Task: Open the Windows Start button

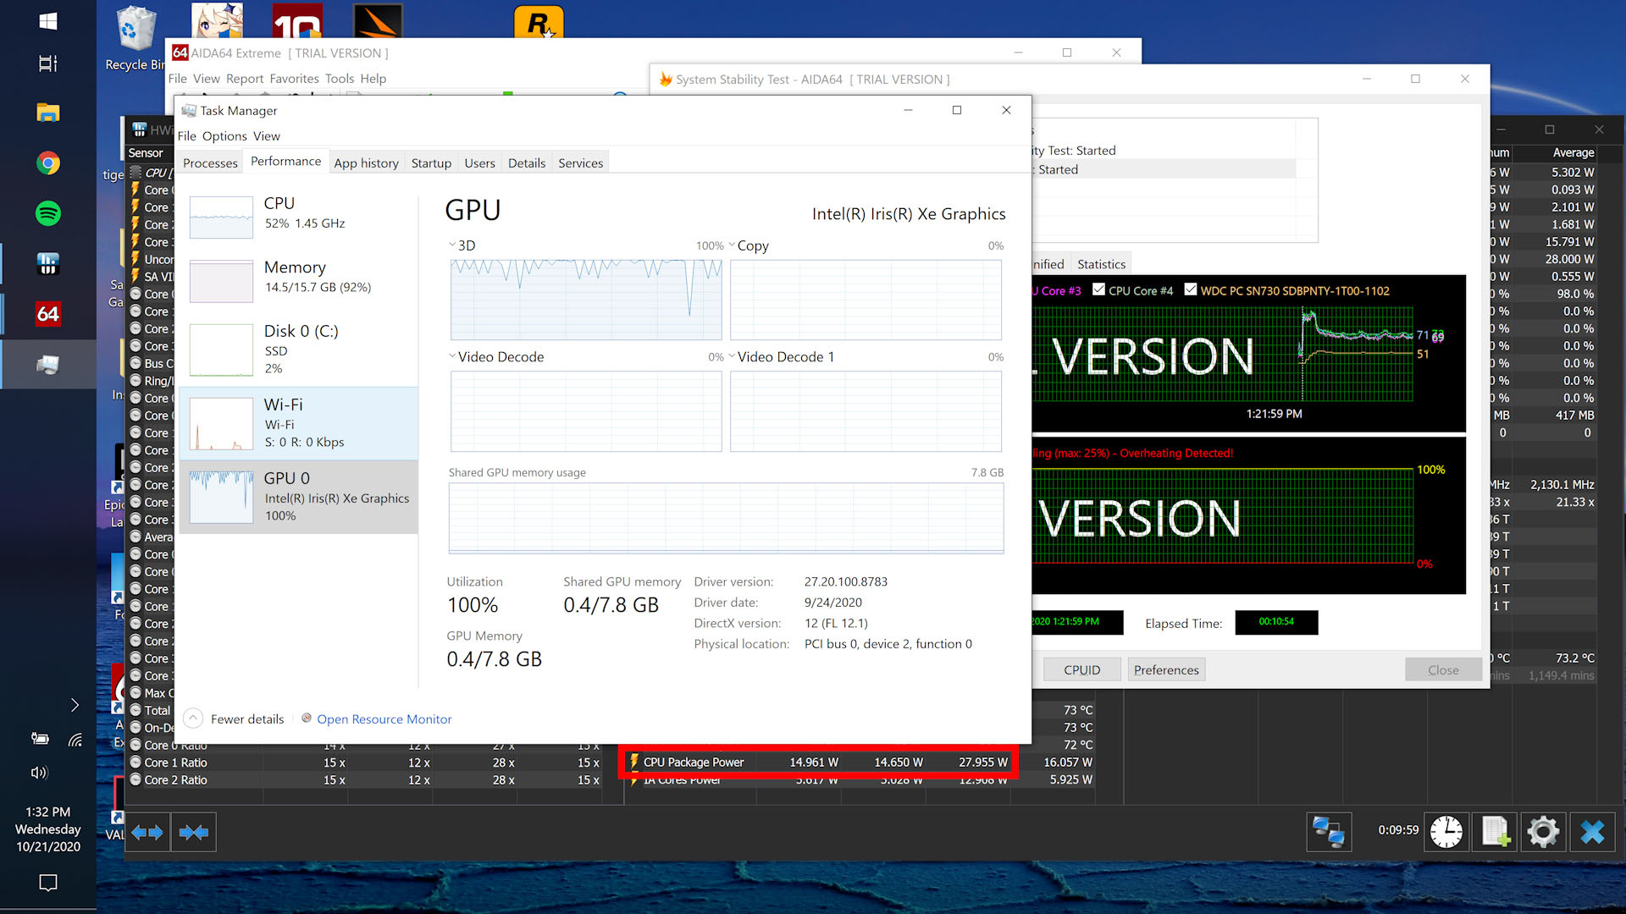Action: (48, 21)
